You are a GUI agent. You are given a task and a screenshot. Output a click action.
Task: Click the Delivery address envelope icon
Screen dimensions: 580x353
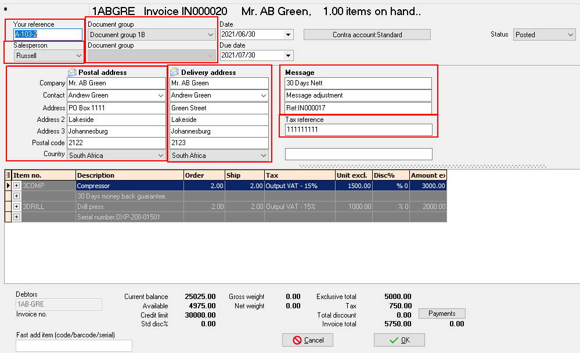[174, 73]
